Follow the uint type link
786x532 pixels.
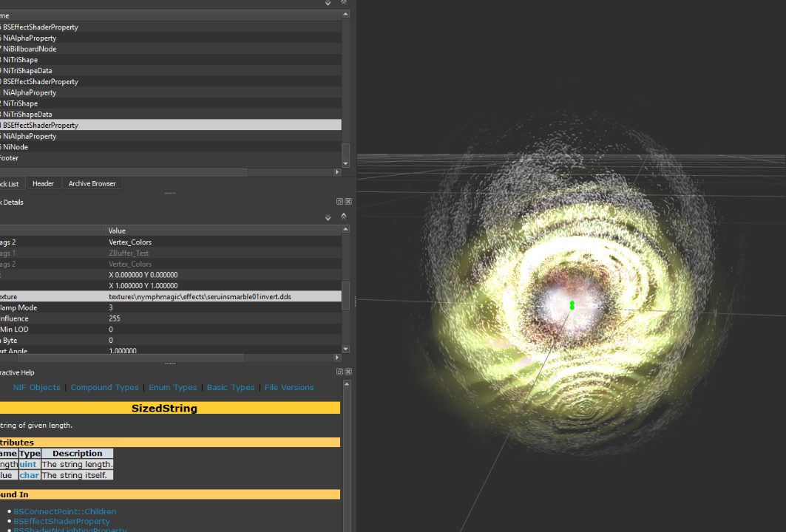[28, 464]
